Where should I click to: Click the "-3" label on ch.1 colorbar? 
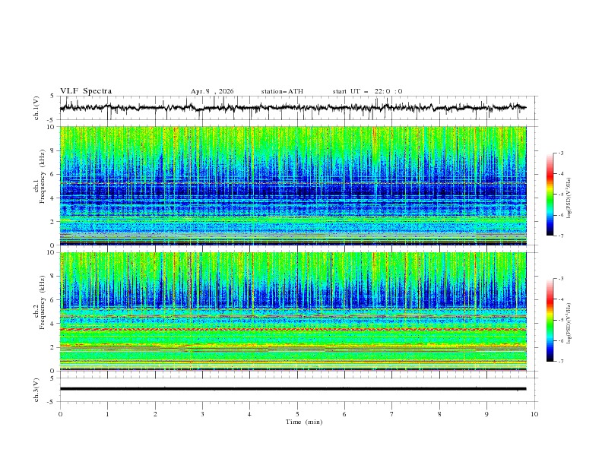coord(561,153)
